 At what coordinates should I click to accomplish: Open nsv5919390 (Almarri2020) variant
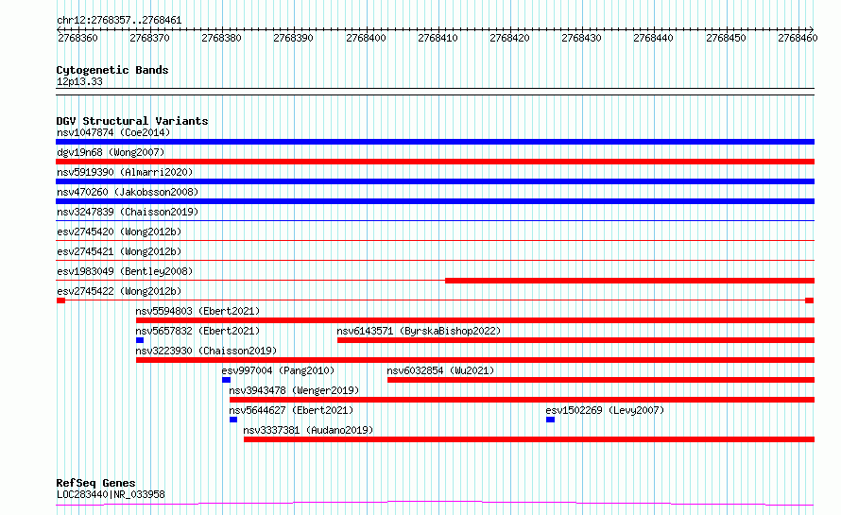pyautogui.click(x=125, y=172)
